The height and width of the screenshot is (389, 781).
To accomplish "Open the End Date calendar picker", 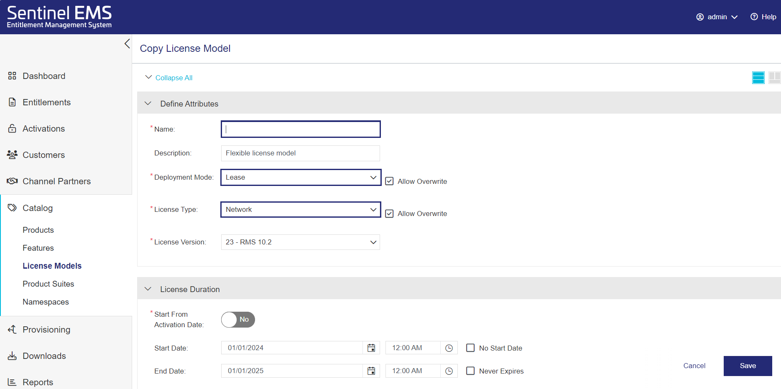I will 371,371.
